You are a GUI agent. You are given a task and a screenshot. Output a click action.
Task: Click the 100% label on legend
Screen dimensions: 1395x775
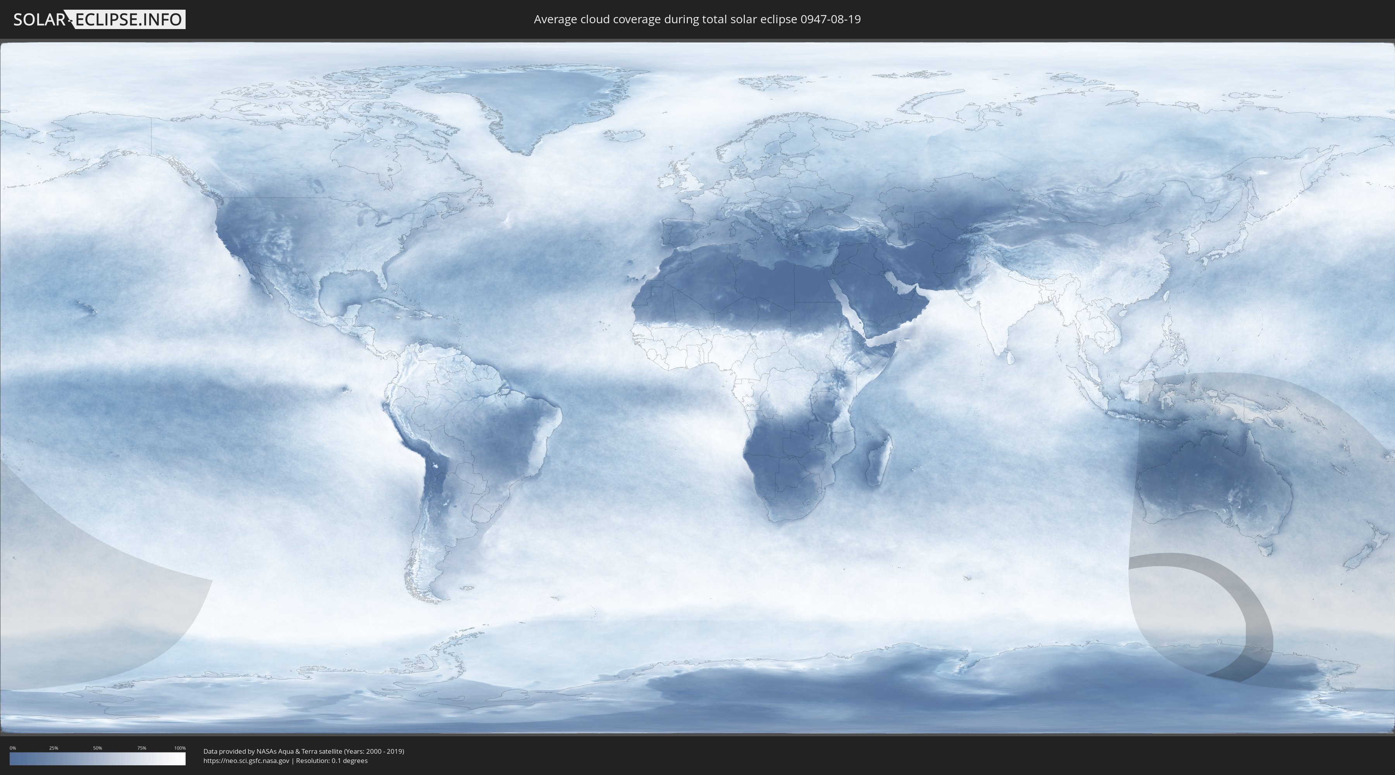pyautogui.click(x=180, y=748)
